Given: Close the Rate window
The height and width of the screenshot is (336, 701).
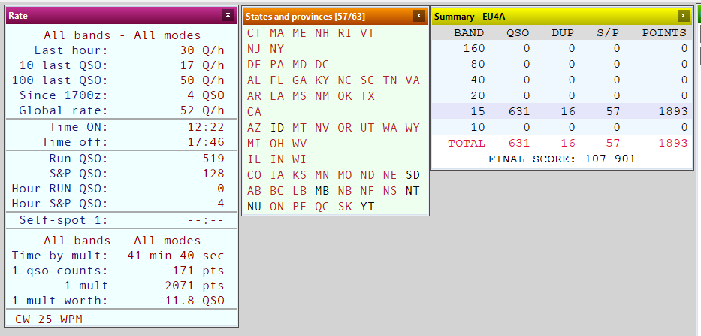Looking at the screenshot, I should (228, 14).
